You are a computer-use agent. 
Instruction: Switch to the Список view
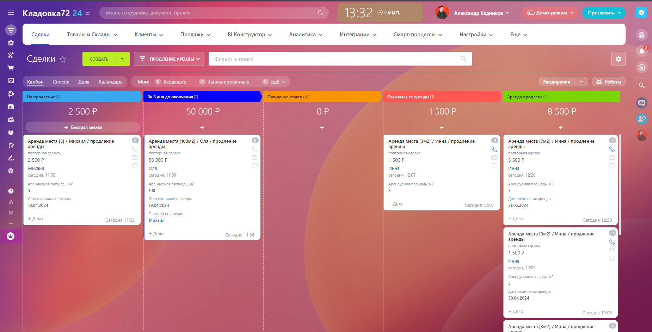(x=61, y=82)
